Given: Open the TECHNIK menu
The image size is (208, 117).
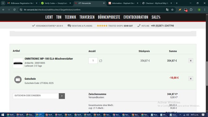Looking at the screenshot, I should pos(70,17).
